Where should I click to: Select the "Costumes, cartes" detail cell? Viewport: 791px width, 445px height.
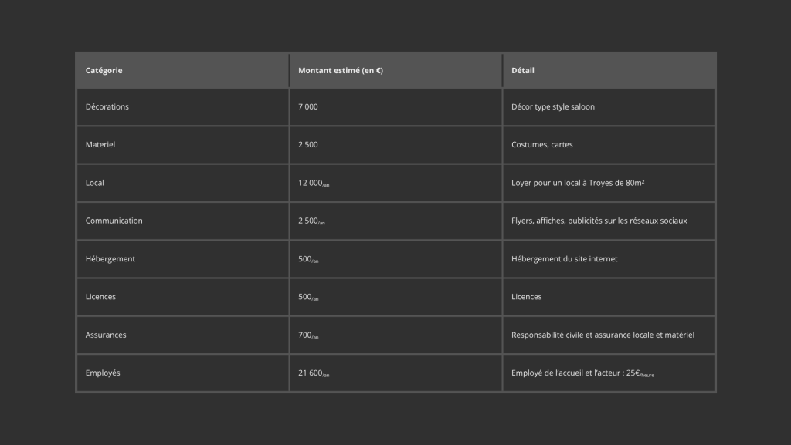pyautogui.click(x=542, y=144)
